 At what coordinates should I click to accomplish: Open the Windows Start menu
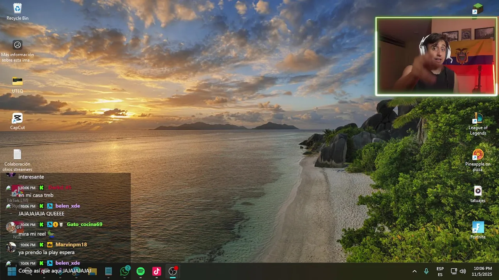pos(12,271)
